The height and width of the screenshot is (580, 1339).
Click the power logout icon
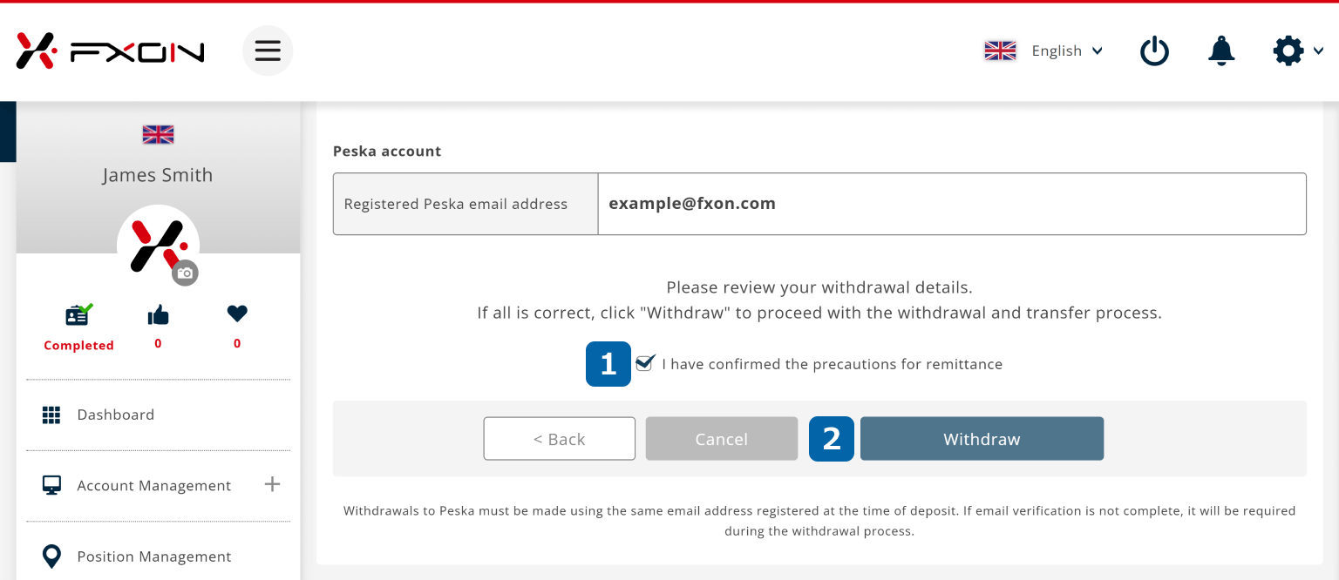coord(1154,51)
